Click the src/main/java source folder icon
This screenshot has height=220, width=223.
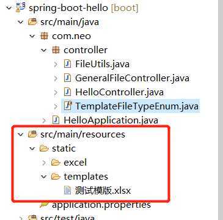pyautogui.click(x=32, y=22)
